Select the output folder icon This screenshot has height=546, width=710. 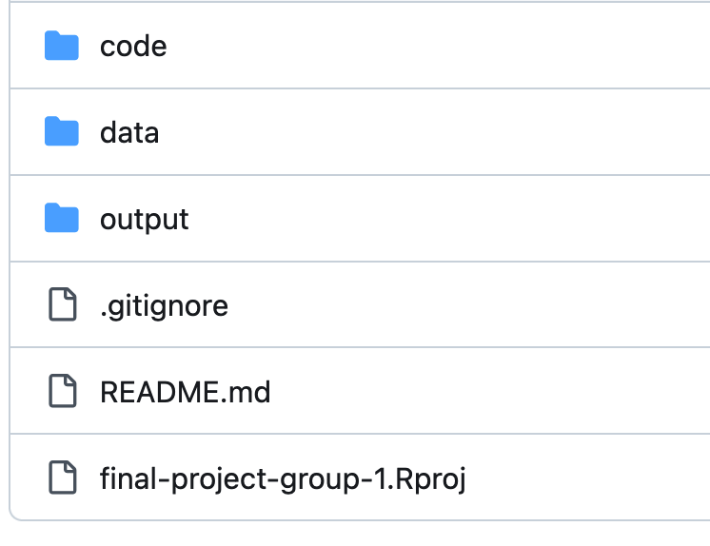tap(62, 219)
